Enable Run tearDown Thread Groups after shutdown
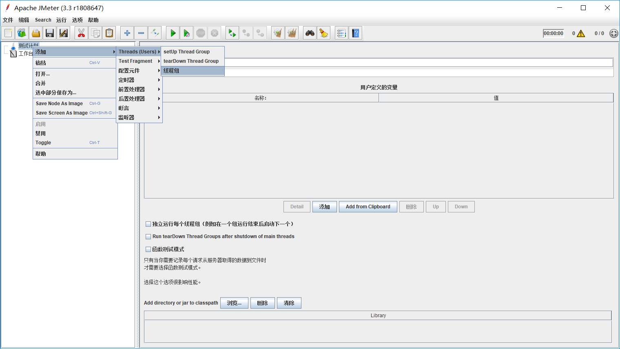Screen dimensions: 620x349 [x=148, y=236]
